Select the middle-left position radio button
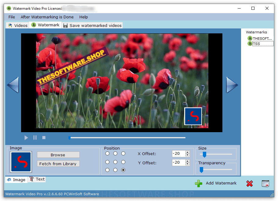 107,162
